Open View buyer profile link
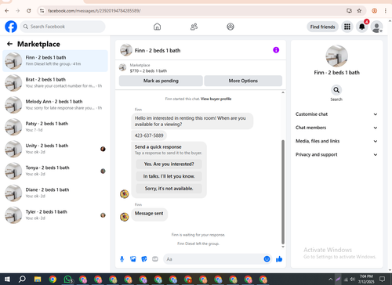This screenshot has height=285, width=392. (216, 99)
